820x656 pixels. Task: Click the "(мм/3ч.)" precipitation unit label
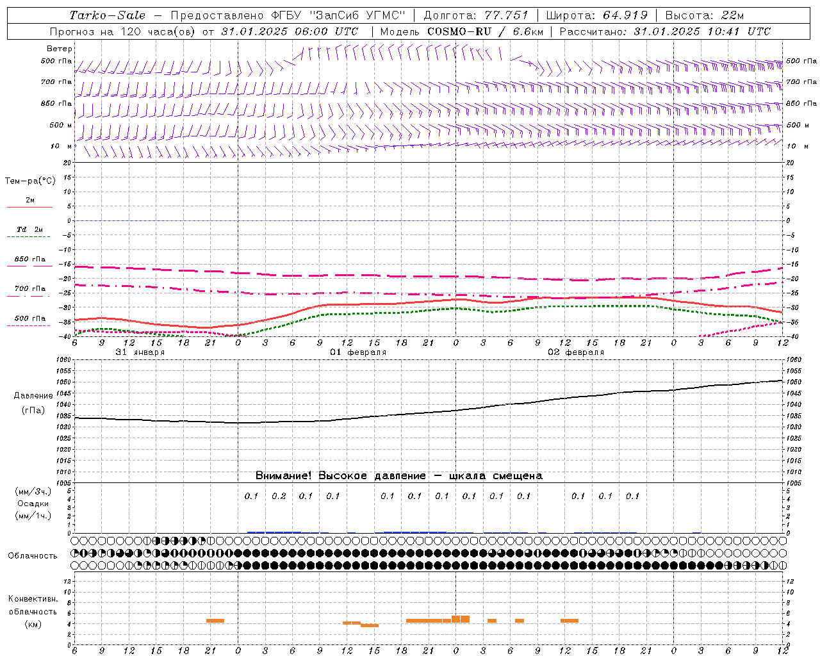[33, 491]
